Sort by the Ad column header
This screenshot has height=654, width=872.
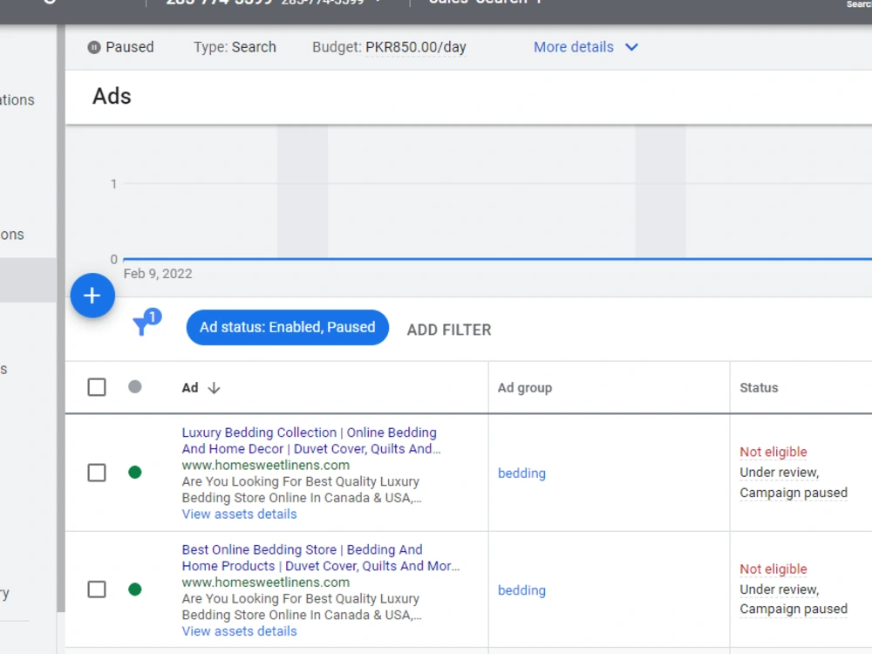click(189, 388)
